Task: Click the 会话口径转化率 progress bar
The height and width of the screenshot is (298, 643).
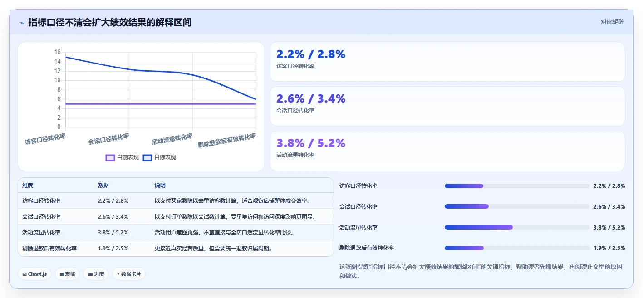Action: pos(517,206)
